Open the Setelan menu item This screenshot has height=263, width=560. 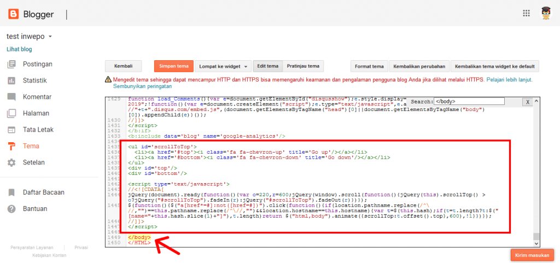[34, 163]
